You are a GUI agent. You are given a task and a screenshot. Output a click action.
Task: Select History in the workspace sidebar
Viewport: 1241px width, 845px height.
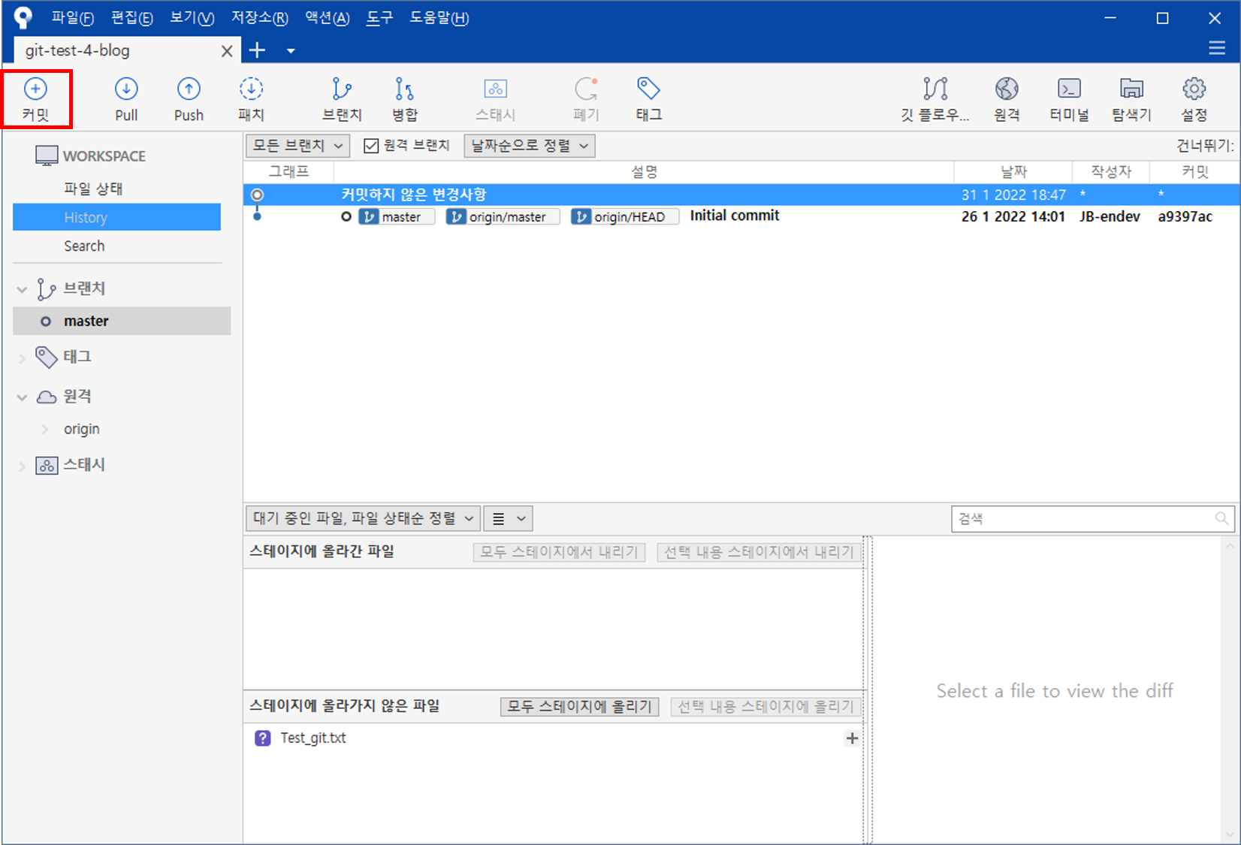(x=116, y=217)
